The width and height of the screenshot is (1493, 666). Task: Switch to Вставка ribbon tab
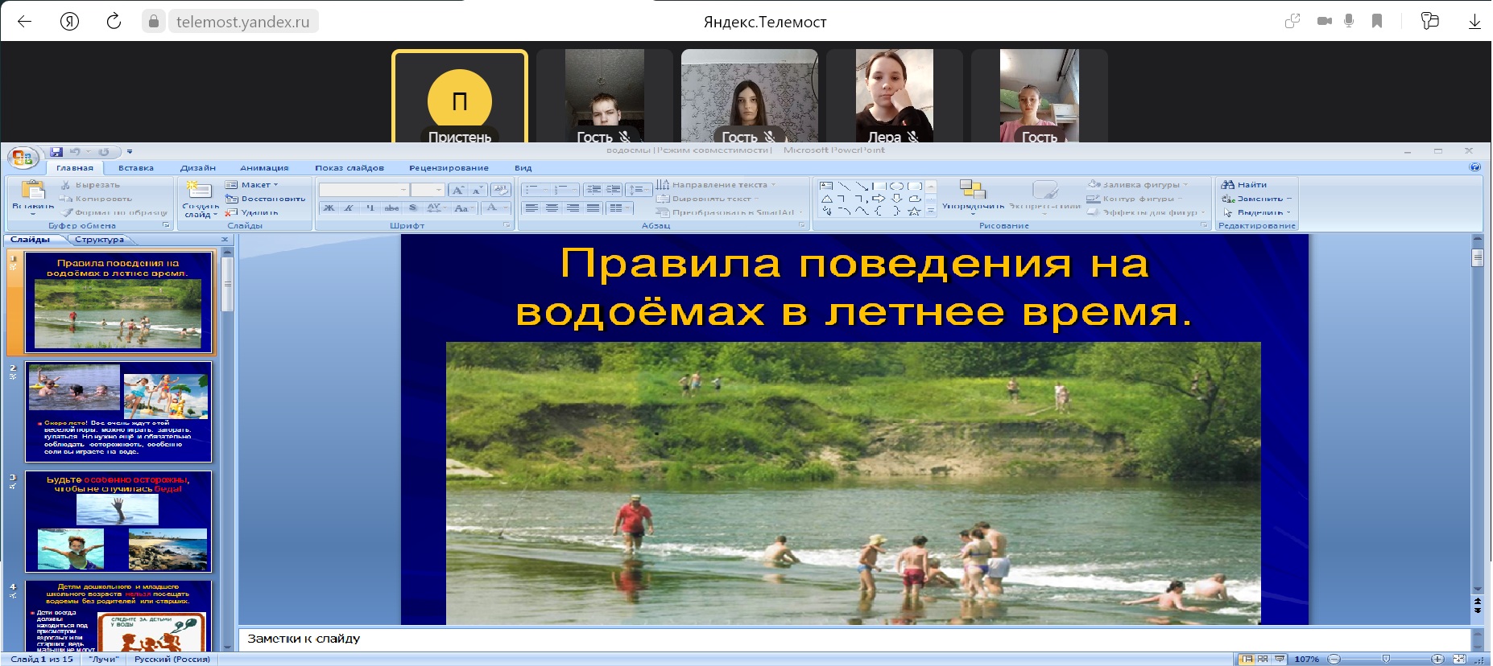(135, 168)
